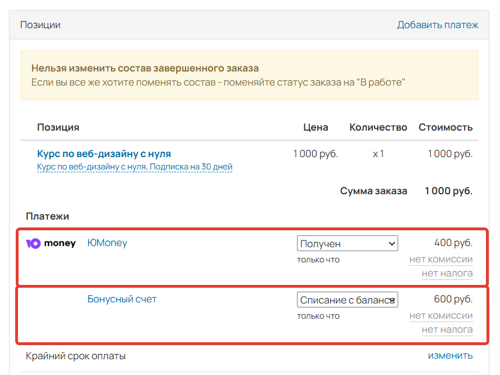This screenshot has height=375, width=500.
Task: Click "нет комиссии" under the 600 руб. payment
Action: coord(441,316)
